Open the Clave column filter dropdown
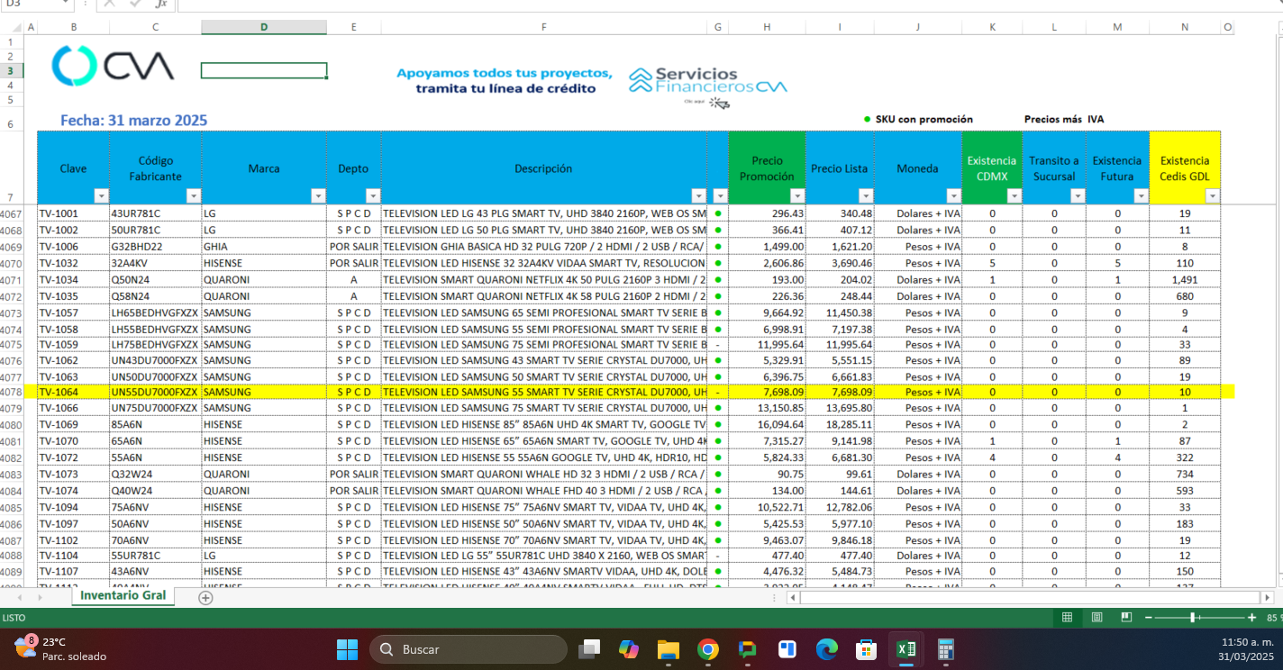The image size is (1283, 670). [x=101, y=195]
